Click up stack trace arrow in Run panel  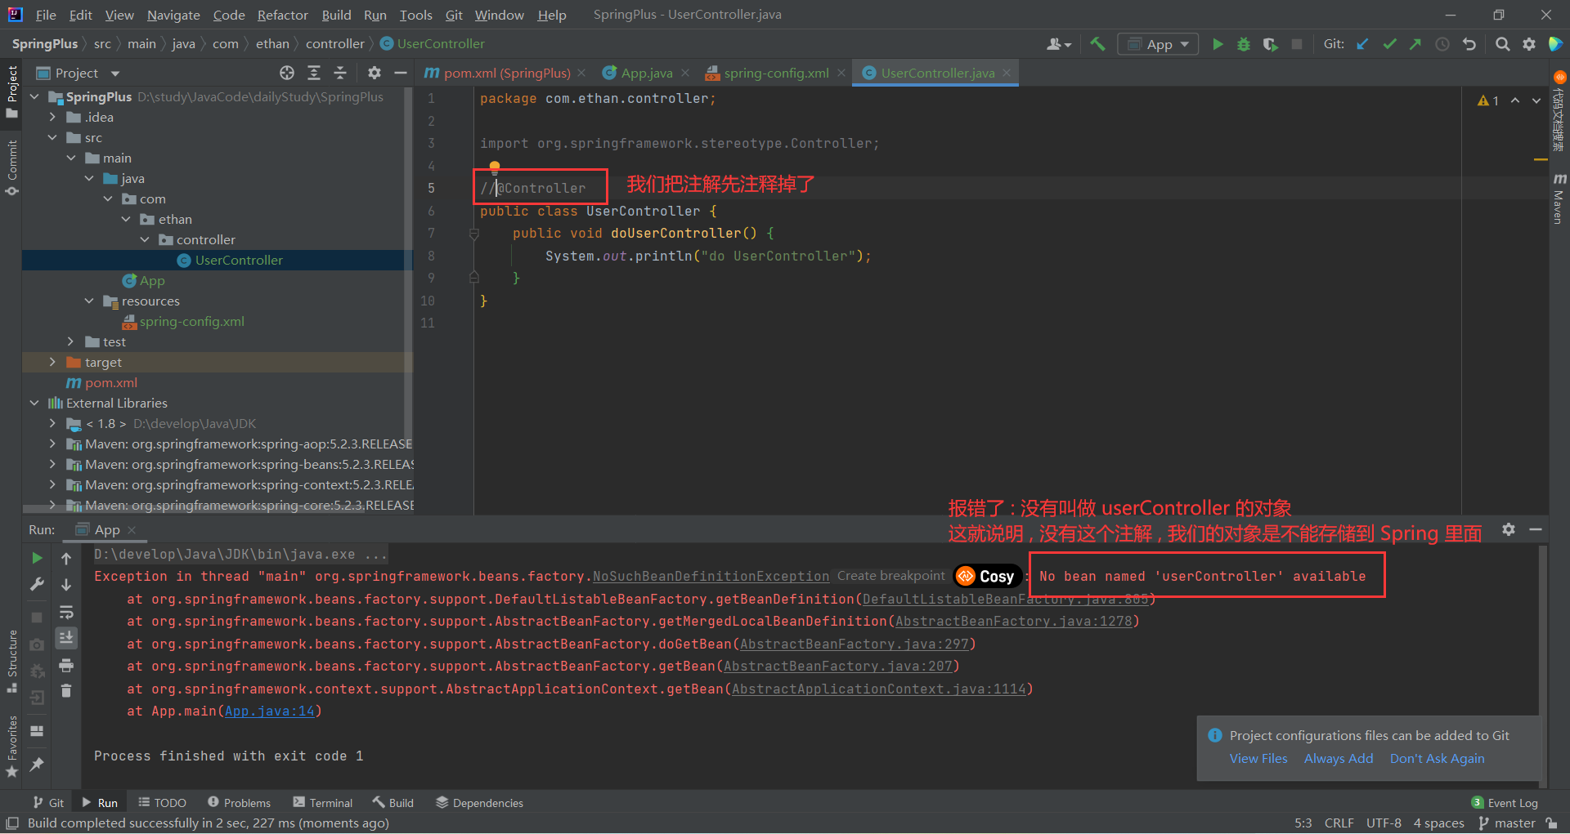(66, 558)
